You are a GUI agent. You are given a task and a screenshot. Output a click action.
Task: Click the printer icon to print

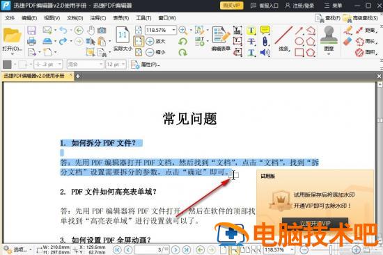[x=31, y=41]
